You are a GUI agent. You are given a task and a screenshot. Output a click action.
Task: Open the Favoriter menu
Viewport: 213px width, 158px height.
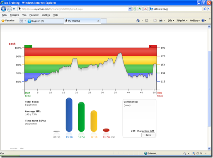(34, 15)
